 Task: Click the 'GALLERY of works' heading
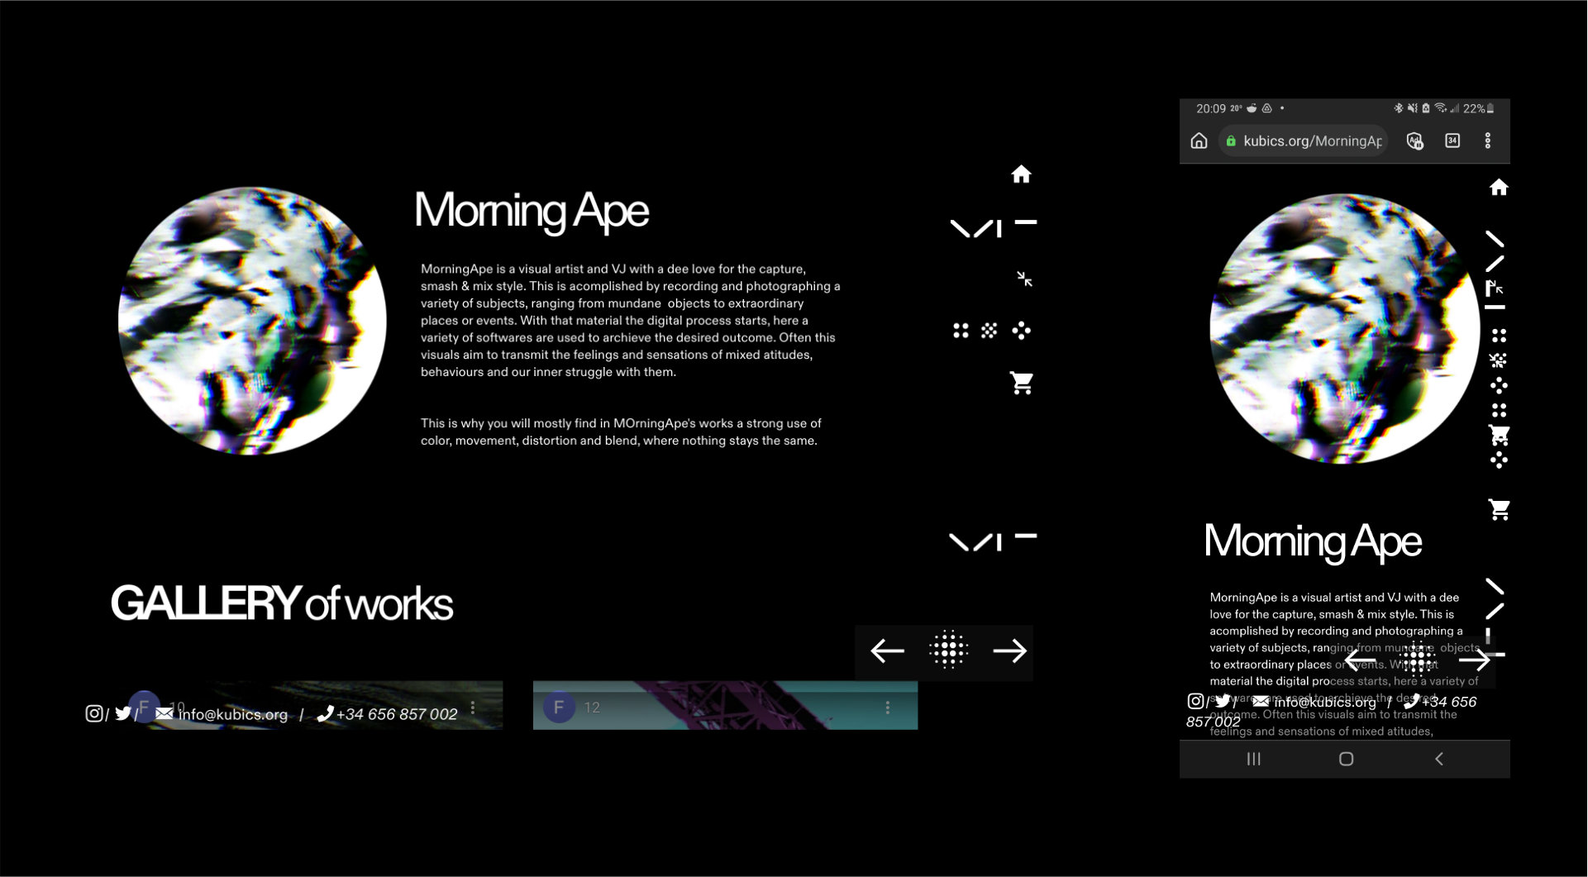282,603
